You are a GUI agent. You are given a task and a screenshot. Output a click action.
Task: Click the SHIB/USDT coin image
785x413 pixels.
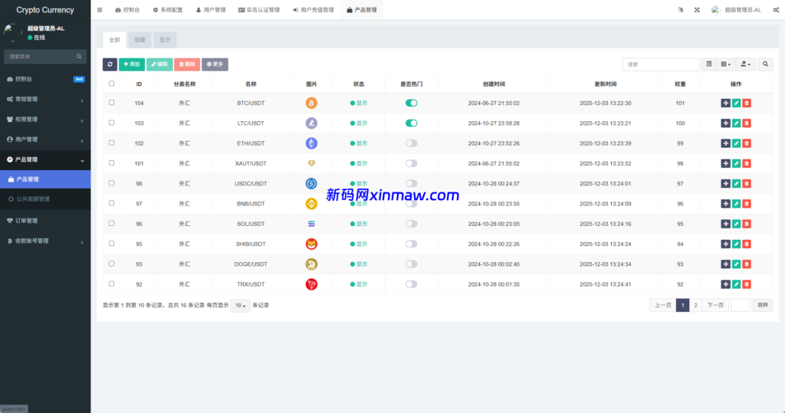tap(311, 244)
